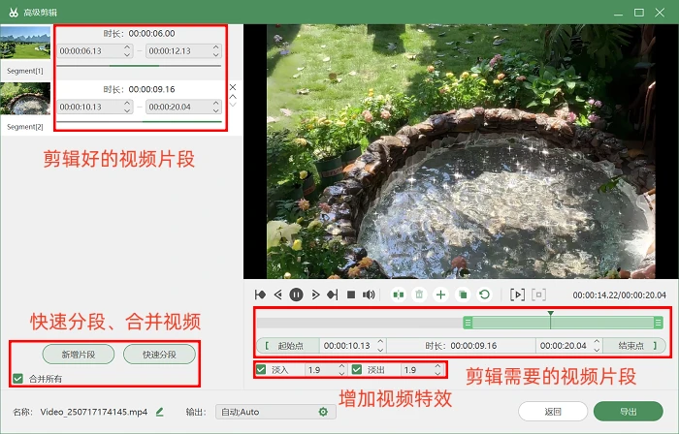
Task: Edit the file name with pencil icon
Action: [x=160, y=412]
